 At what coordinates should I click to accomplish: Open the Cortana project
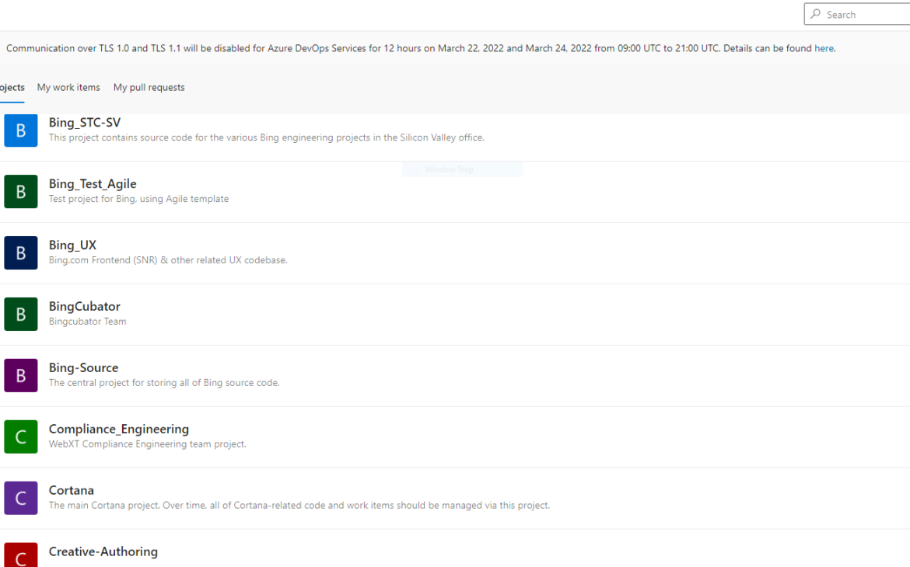(x=72, y=490)
